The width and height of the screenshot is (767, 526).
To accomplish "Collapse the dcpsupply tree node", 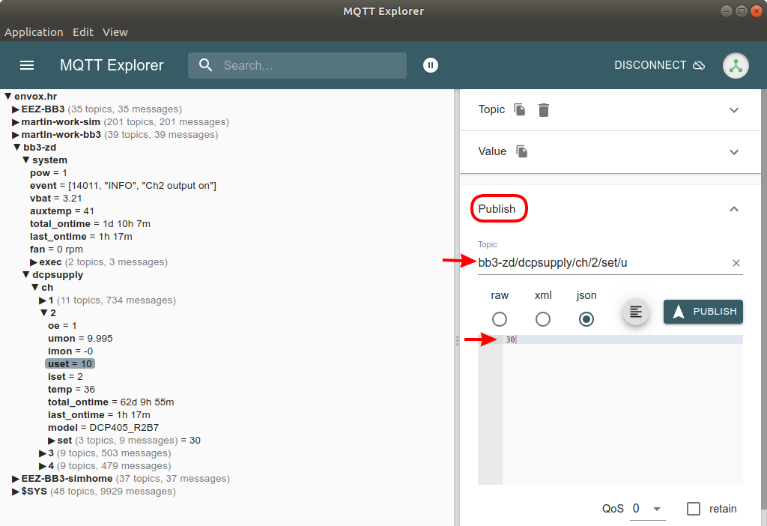I will [26, 275].
